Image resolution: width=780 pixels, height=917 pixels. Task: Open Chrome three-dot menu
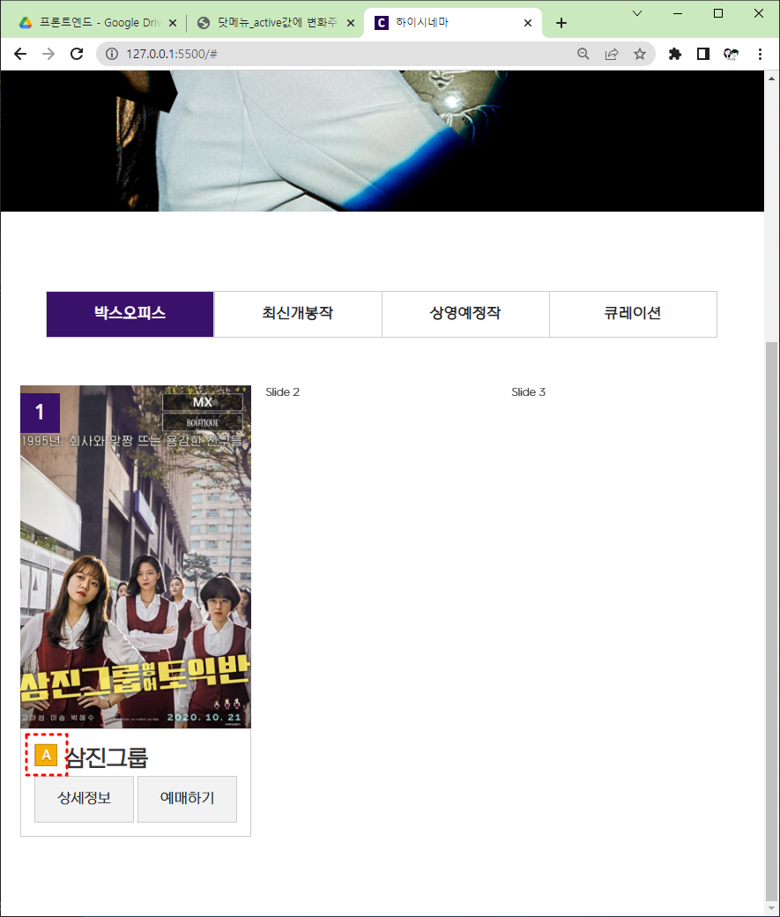[x=760, y=54]
